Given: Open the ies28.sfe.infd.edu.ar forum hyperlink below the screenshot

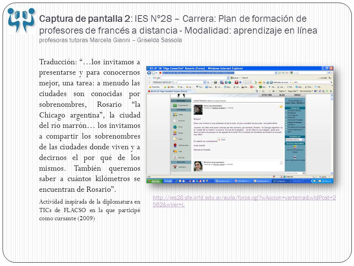Looking at the screenshot, I should point(244,201).
